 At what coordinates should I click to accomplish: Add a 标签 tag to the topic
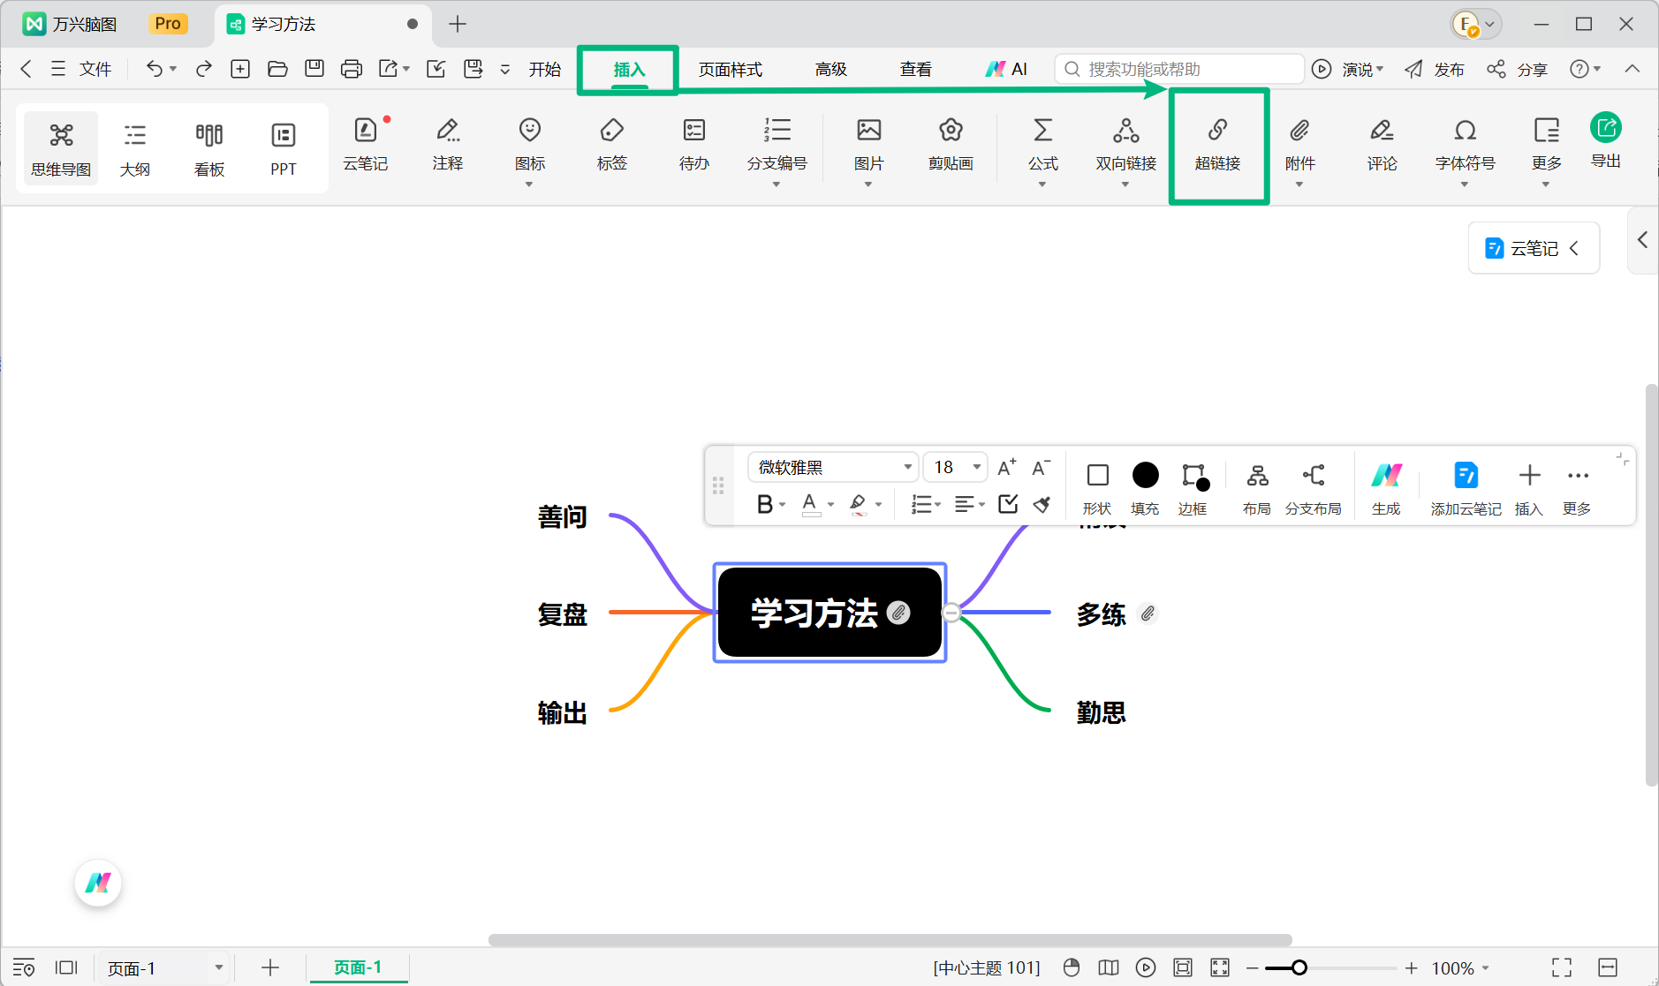coord(611,146)
